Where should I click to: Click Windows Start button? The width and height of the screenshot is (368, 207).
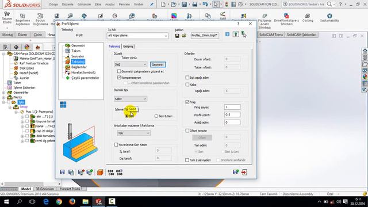[6, 202]
